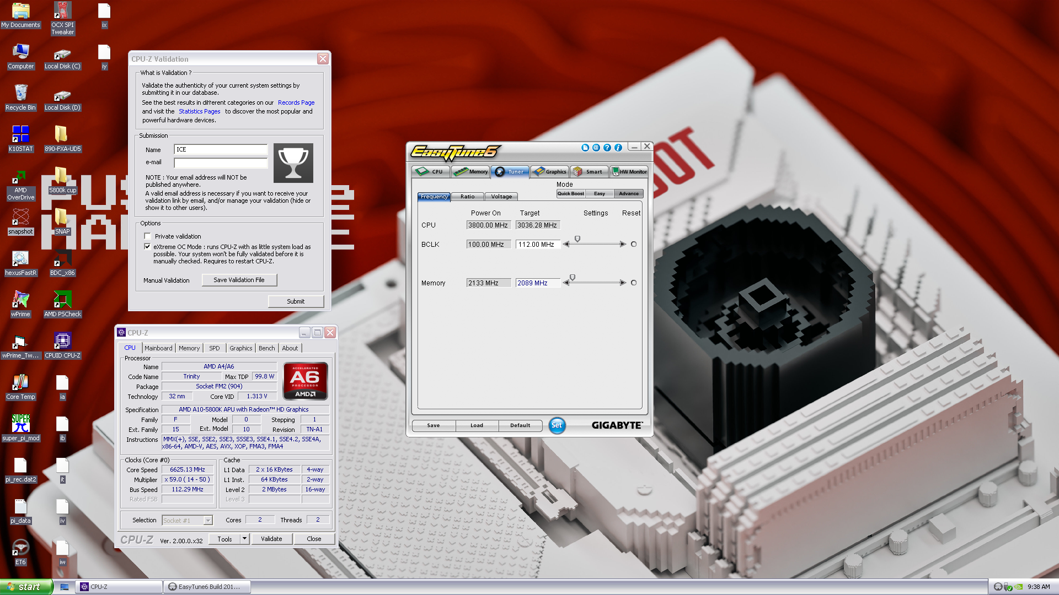1059x595 pixels.
Task: Click Memory reset radio button
Action: [x=634, y=283]
